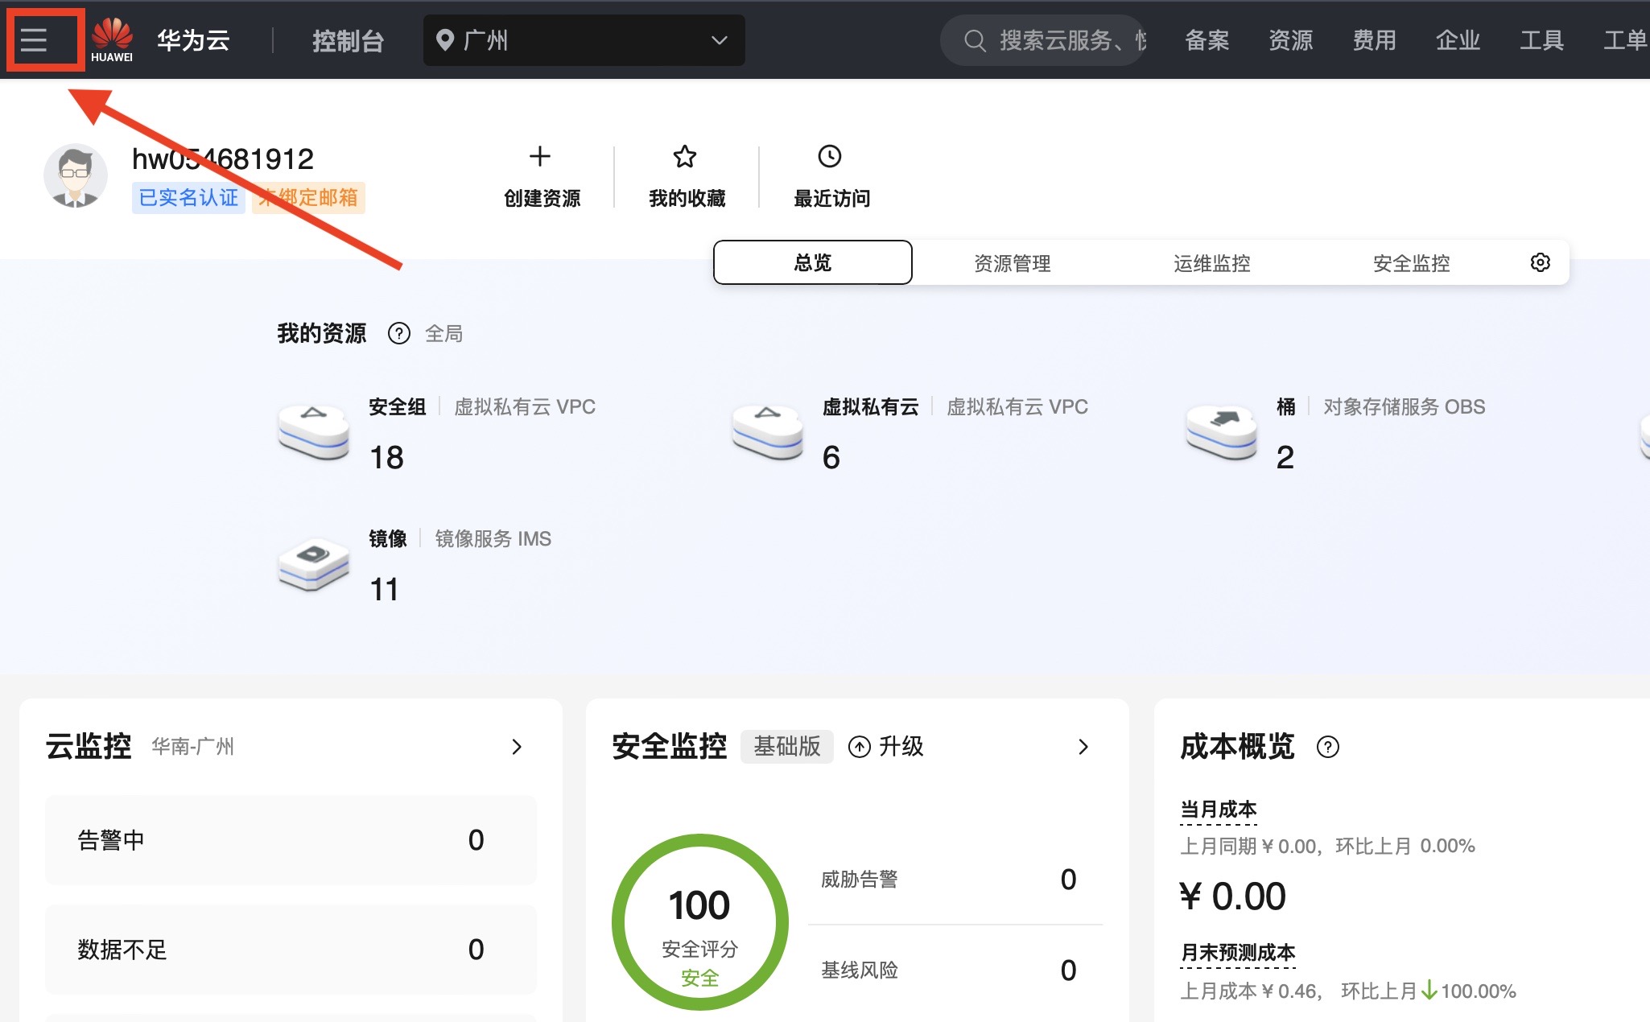Open the hamburger service list menu
The image size is (1650, 1022).
34,39
